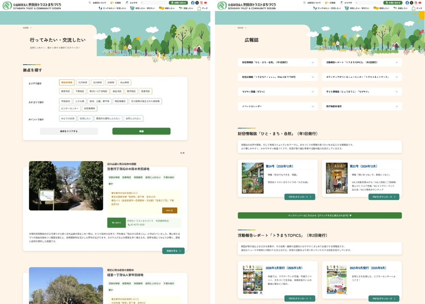This screenshot has height=304, width=425.
Task: Expand 財団情報誌「ひと・まち・自然」 accordion
Action: click(x=278, y=63)
